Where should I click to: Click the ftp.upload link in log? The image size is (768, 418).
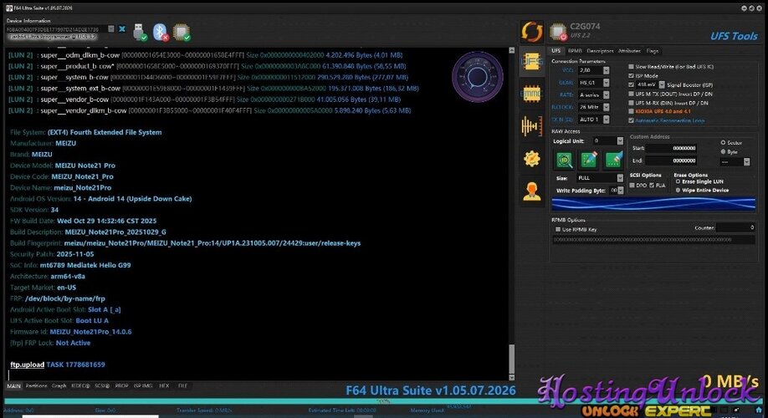[27, 364]
